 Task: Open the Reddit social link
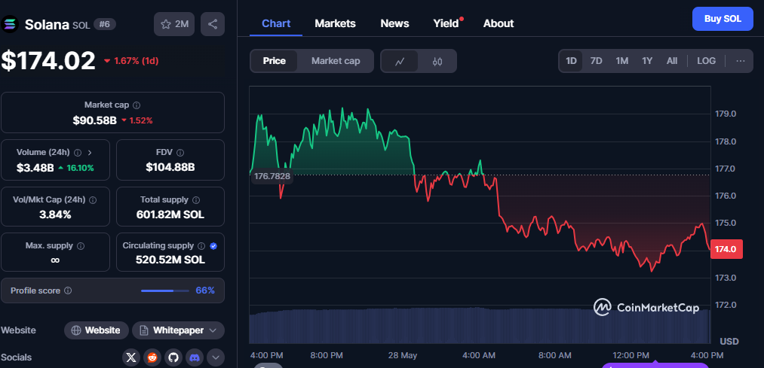(x=152, y=357)
